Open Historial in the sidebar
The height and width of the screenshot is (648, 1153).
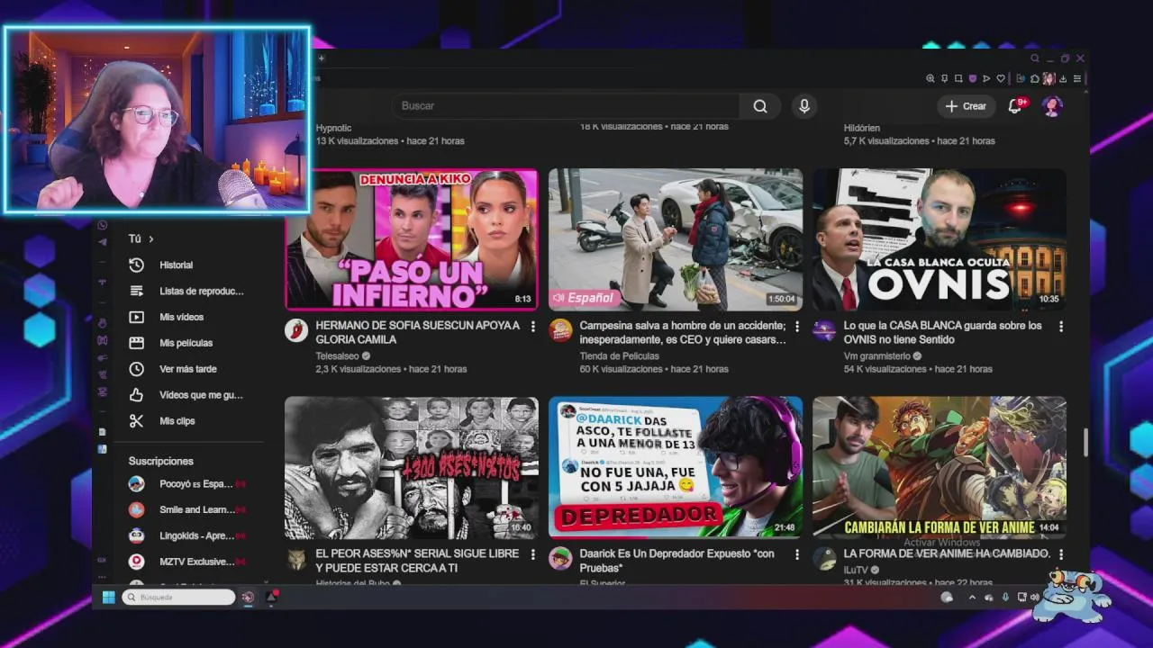pos(176,265)
